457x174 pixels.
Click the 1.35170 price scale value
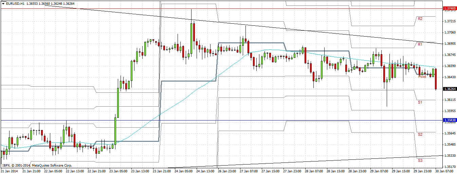(450, 167)
